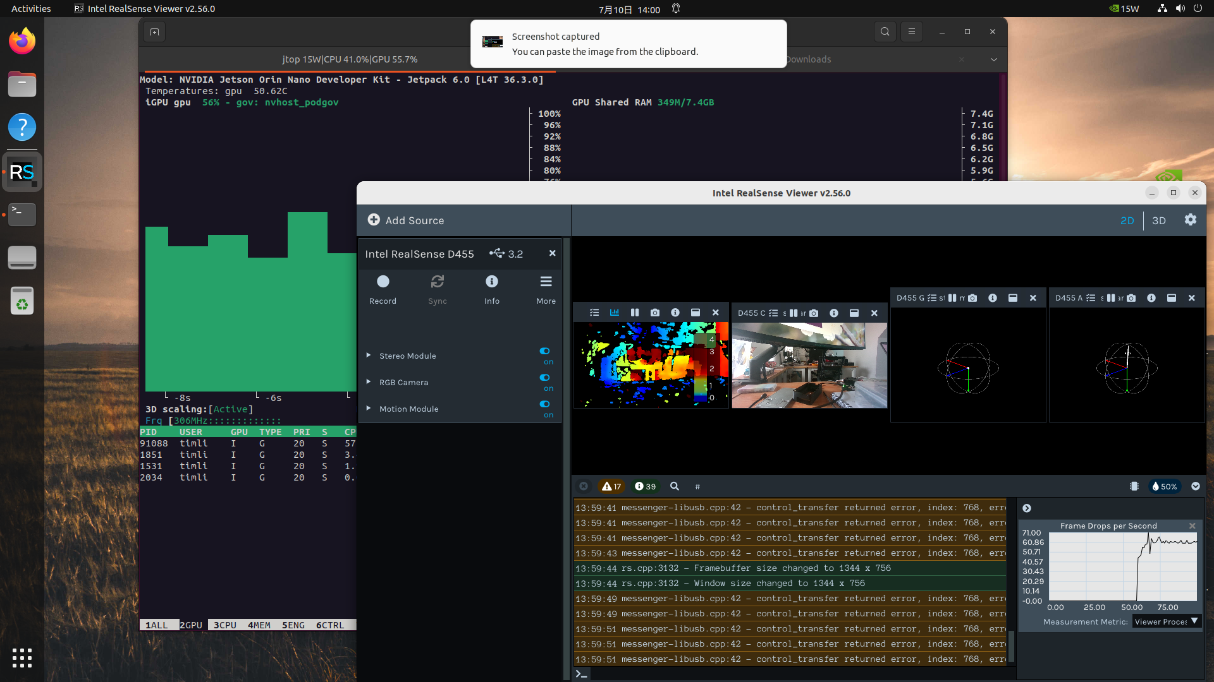The image size is (1214, 682).
Task: Pause the D455 C color stream
Action: (793, 313)
